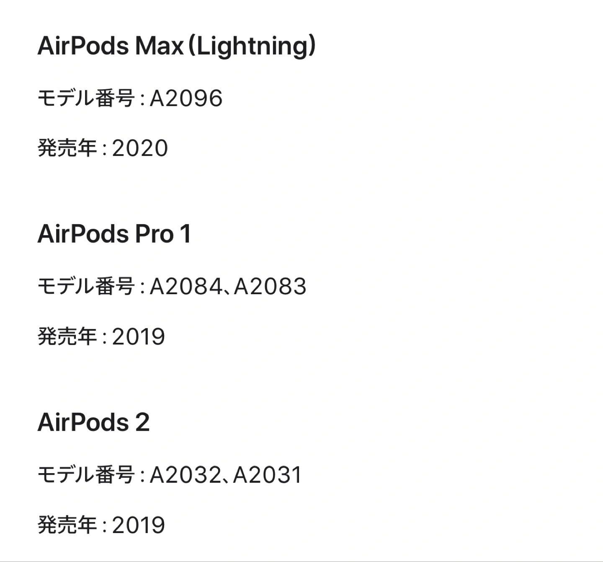
Task: Click the 発売年 label under AirPods Pro 1
Action: click(x=67, y=337)
